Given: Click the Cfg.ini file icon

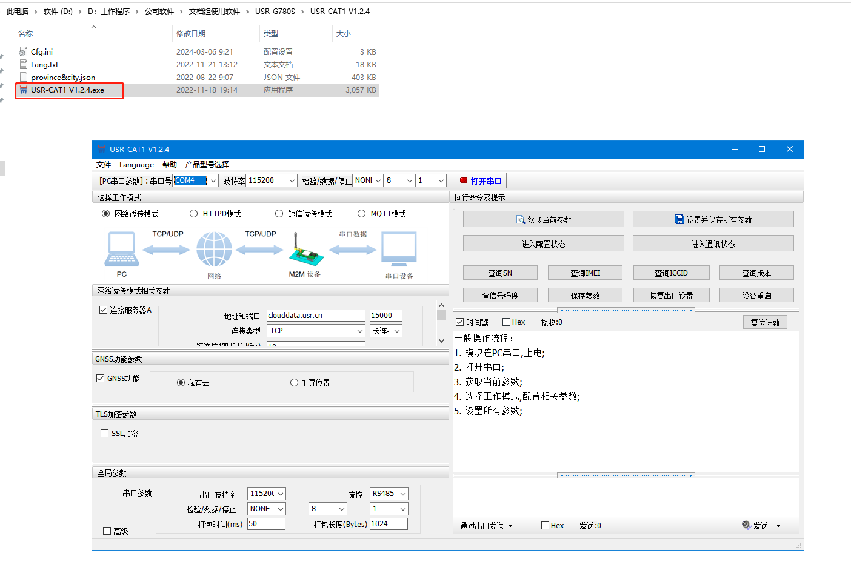Looking at the screenshot, I should tap(24, 52).
